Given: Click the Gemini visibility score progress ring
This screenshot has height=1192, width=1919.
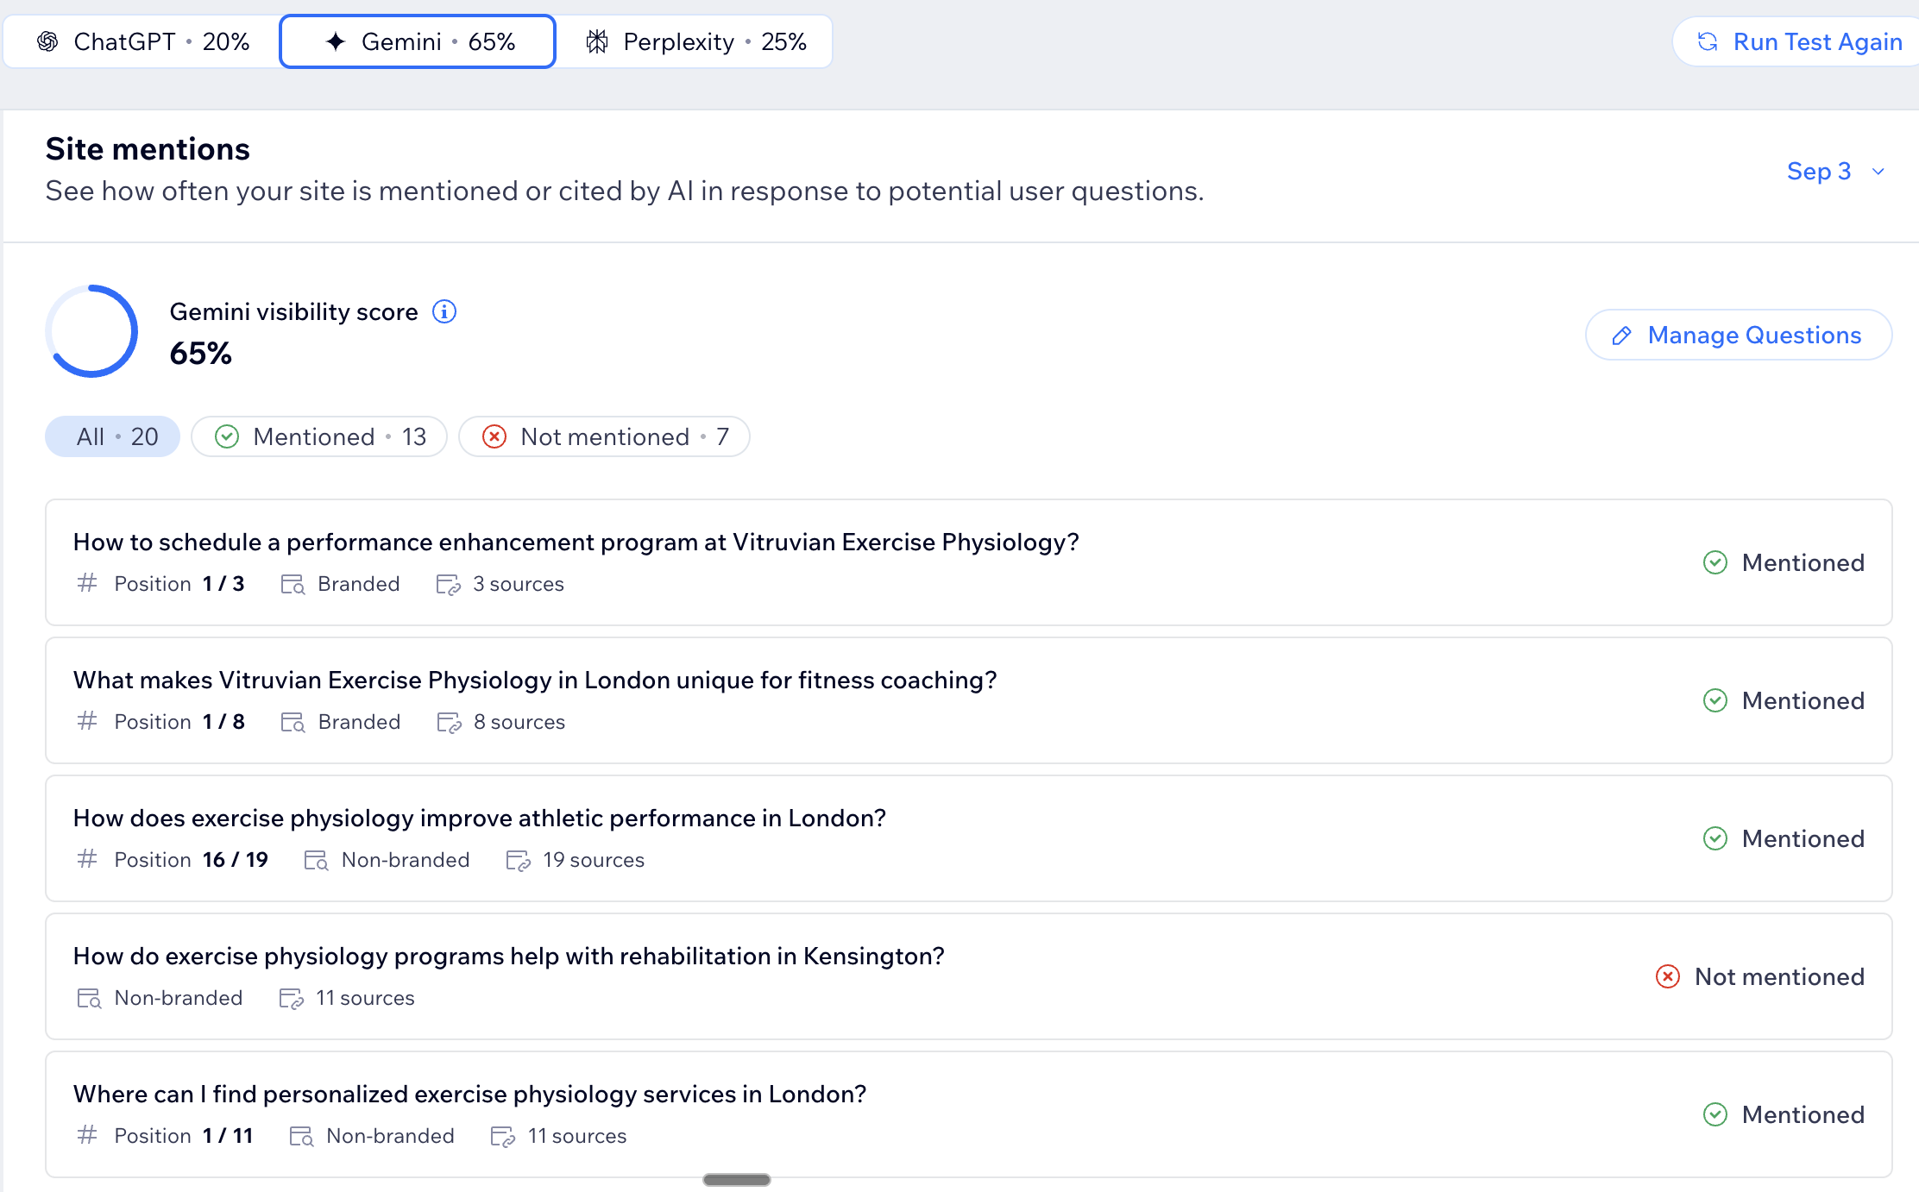Looking at the screenshot, I should [91, 331].
